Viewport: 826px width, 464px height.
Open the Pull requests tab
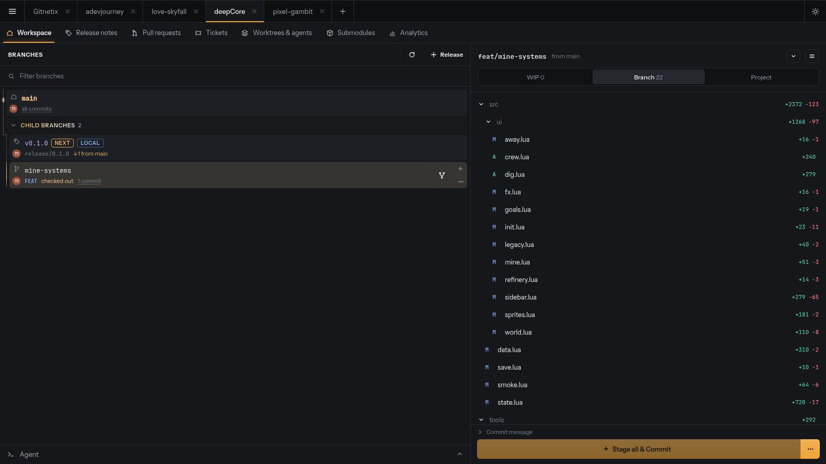click(x=156, y=32)
